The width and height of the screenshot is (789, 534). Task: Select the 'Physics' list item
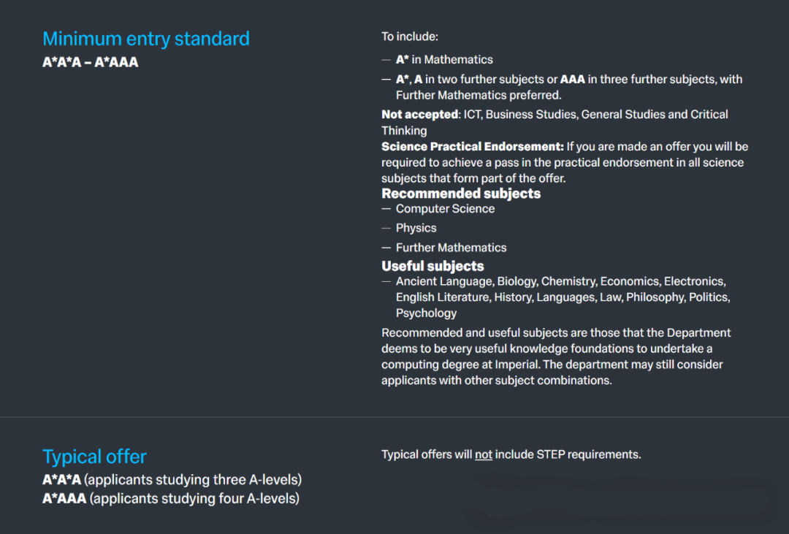point(416,228)
